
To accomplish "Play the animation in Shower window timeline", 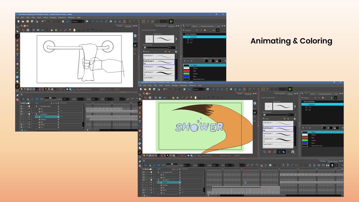I will coord(145,165).
